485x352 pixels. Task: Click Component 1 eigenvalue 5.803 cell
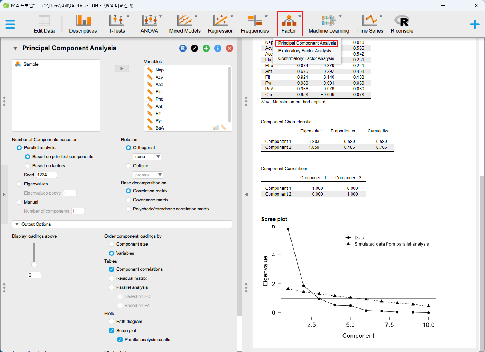(x=314, y=142)
